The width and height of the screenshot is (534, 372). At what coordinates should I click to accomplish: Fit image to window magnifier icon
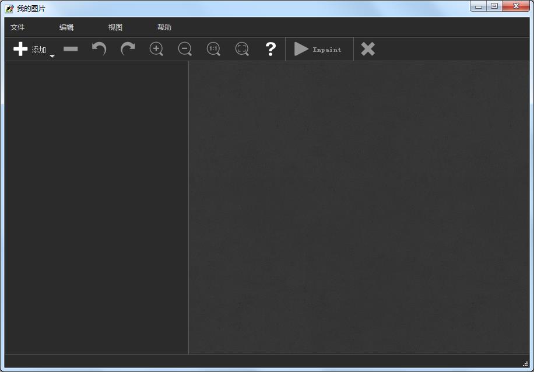(242, 49)
